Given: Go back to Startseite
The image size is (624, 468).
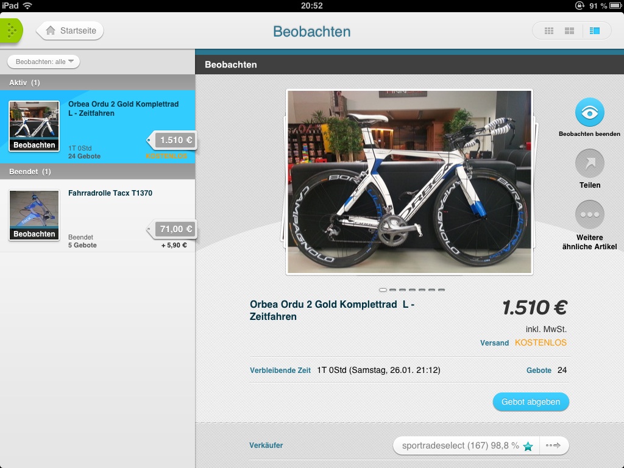Looking at the screenshot, I should point(70,30).
